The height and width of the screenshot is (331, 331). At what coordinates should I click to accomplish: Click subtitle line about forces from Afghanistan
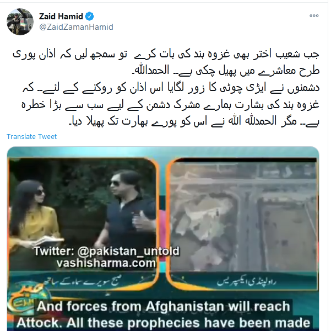pyautogui.click(x=164, y=307)
